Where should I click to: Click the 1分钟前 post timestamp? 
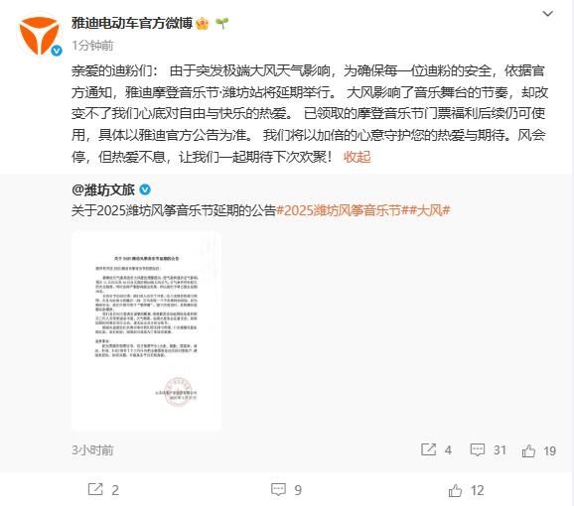(x=92, y=46)
